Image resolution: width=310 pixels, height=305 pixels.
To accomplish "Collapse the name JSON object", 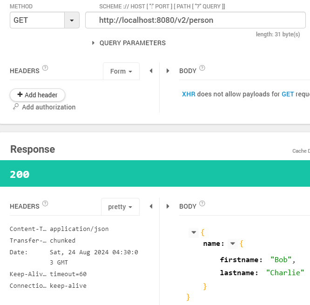I will 233,244.
